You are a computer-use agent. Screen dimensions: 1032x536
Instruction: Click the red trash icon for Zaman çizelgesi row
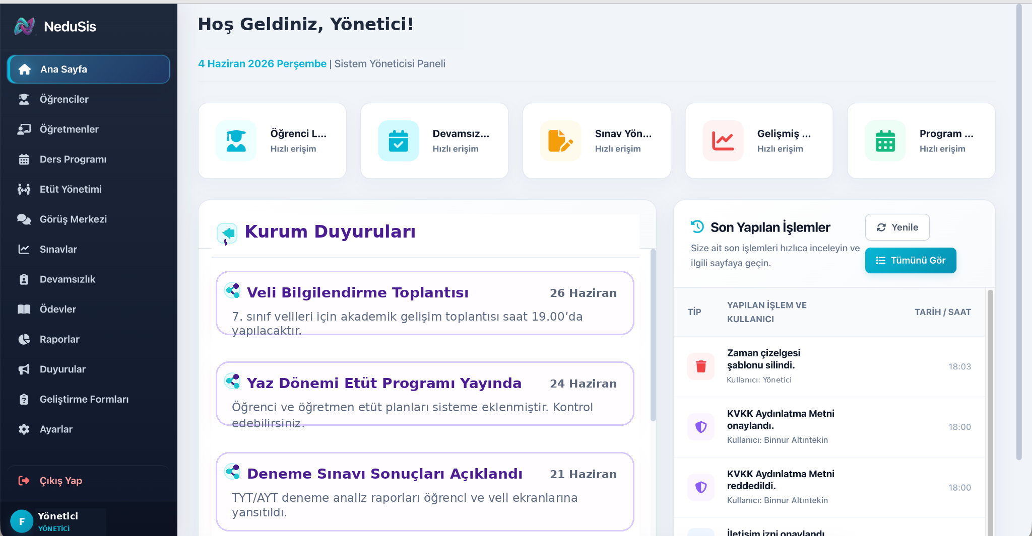tap(701, 366)
